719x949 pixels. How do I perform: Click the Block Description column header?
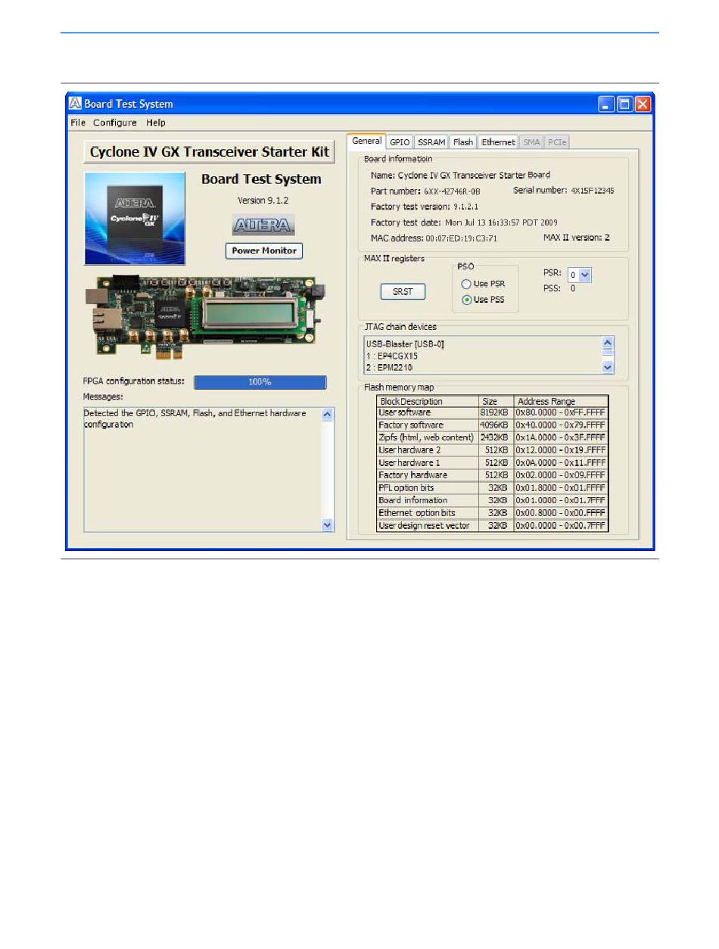point(428,401)
